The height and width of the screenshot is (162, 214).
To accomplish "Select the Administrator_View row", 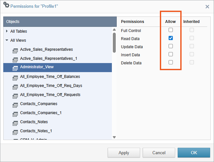I will pos(58,67).
